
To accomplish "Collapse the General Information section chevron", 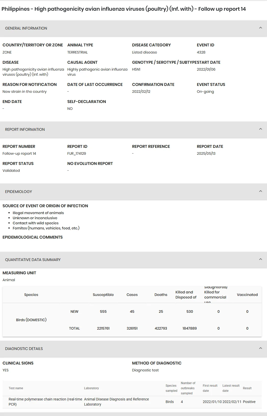I will (260, 28).
